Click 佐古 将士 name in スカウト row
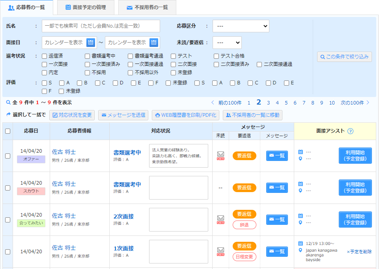This screenshot has width=379, height=269. click(64, 184)
